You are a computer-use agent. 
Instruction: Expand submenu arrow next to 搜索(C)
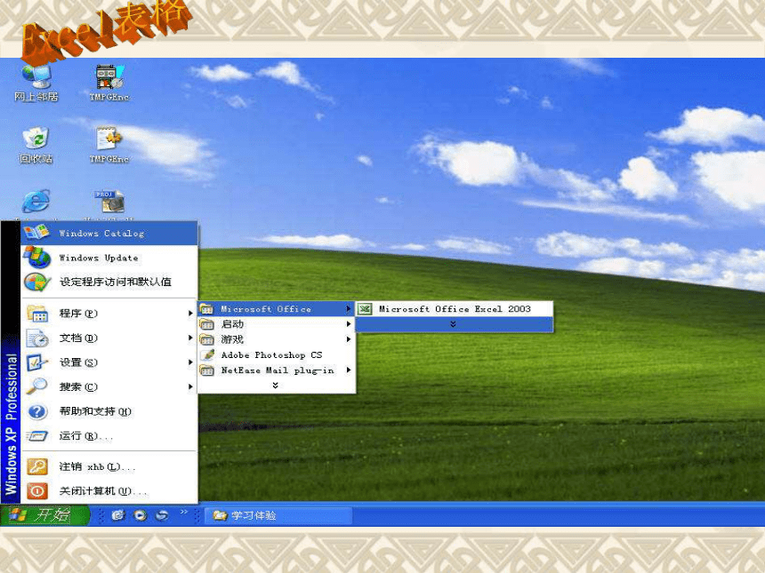(x=190, y=386)
